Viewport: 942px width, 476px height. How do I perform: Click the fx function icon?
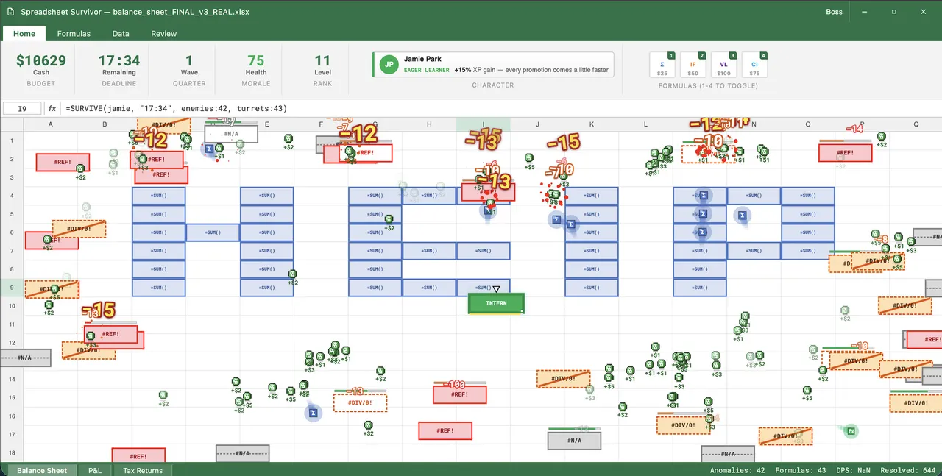click(52, 108)
